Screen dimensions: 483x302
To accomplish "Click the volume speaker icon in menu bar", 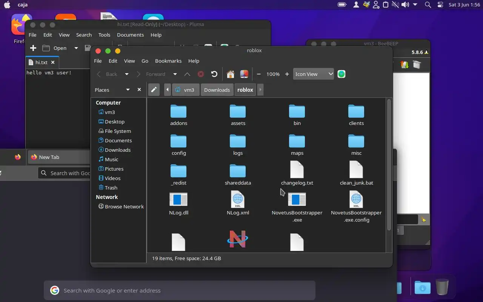I will (x=405, y=5).
